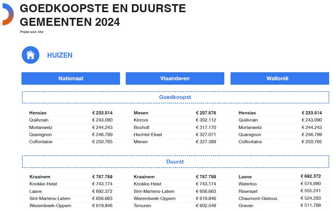
Task: Click the page title 'Goedkoopste en duurste gemeenten 2024'
Action: tap(103, 15)
